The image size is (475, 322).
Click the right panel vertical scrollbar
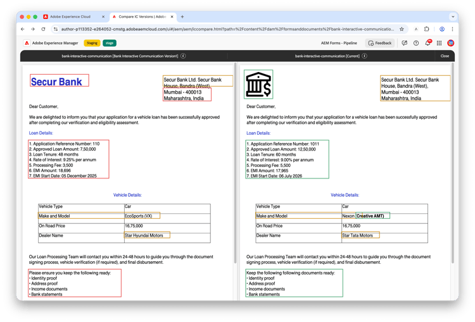(x=453, y=163)
